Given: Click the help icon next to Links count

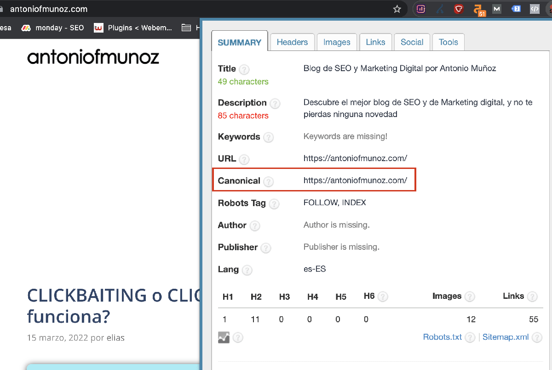Looking at the screenshot, I should coord(533,297).
